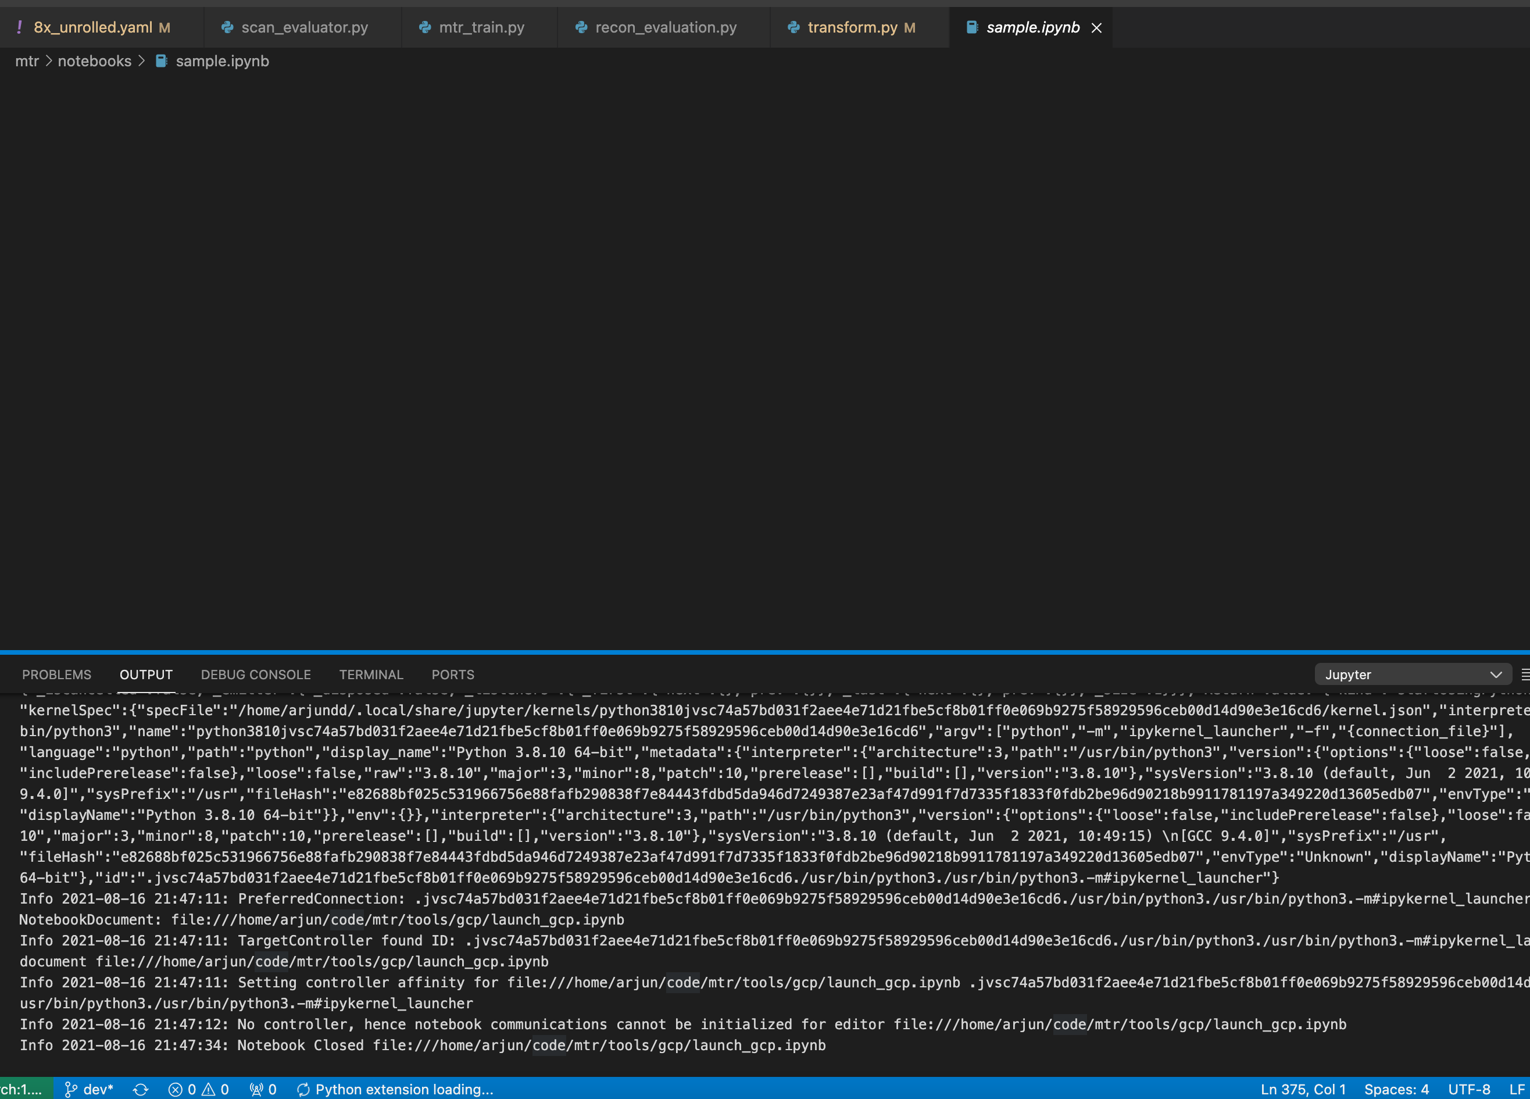
Task: Click the Ln 375, Col 1 indicator
Action: 1303,1089
